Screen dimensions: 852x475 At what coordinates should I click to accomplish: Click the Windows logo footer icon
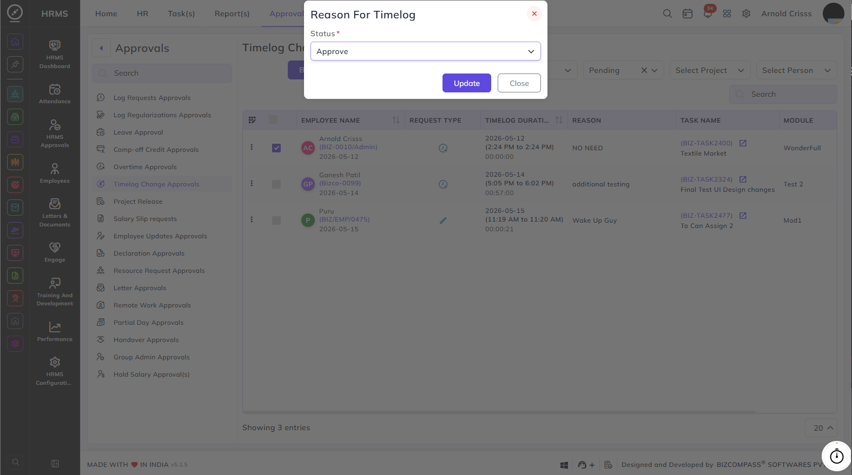[x=564, y=465]
